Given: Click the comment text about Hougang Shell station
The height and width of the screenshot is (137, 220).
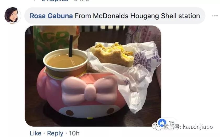Looking at the screenshot, I should pyautogui.click(x=137, y=16).
